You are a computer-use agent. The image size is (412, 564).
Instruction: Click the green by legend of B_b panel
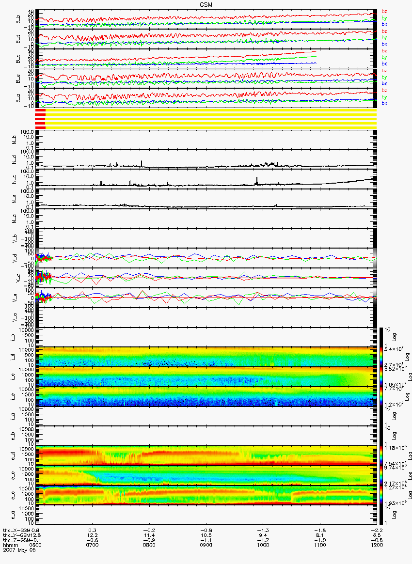[x=384, y=17]
